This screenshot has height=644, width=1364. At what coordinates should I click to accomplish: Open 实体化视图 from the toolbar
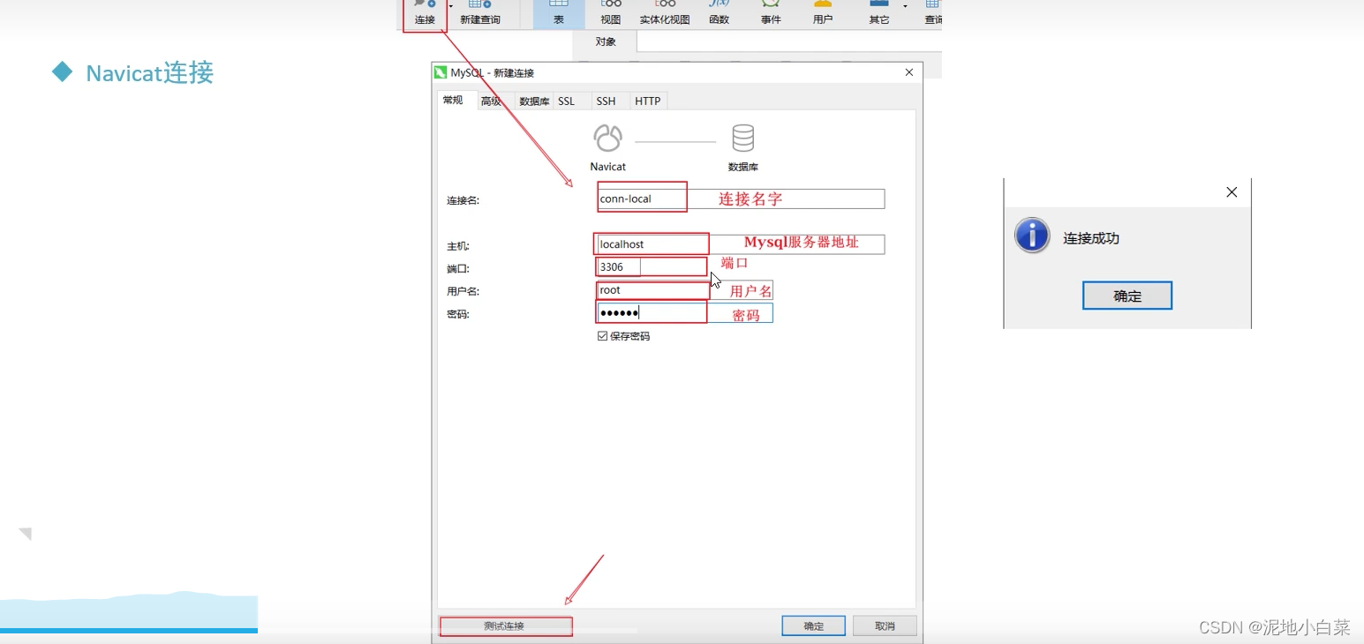(665, 13)
